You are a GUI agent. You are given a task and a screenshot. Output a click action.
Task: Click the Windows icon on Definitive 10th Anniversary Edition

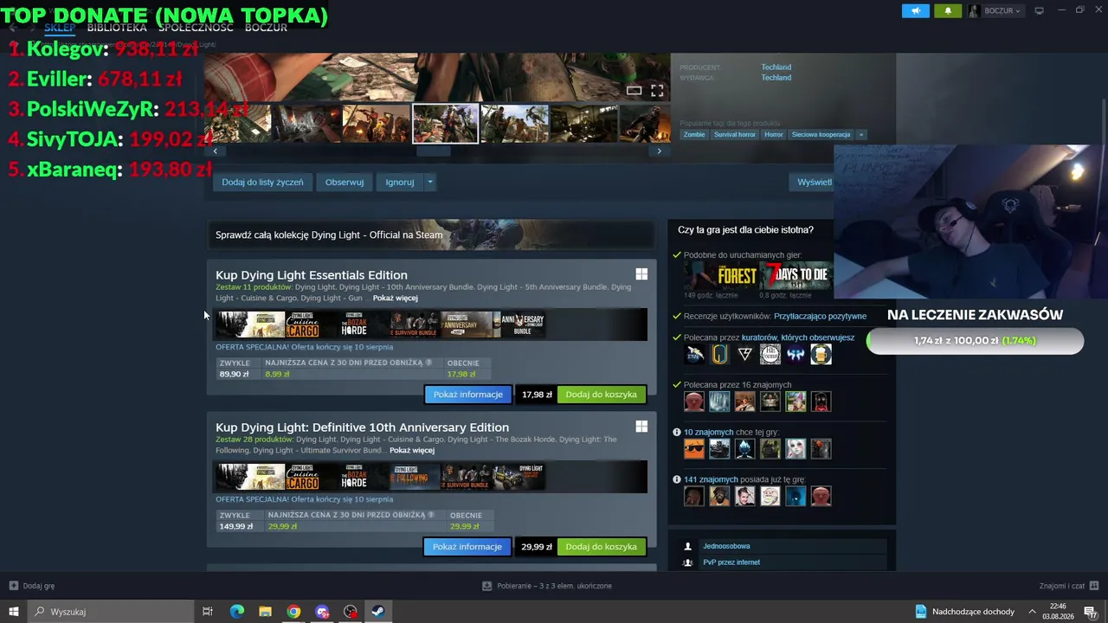[x=641, y=427]
